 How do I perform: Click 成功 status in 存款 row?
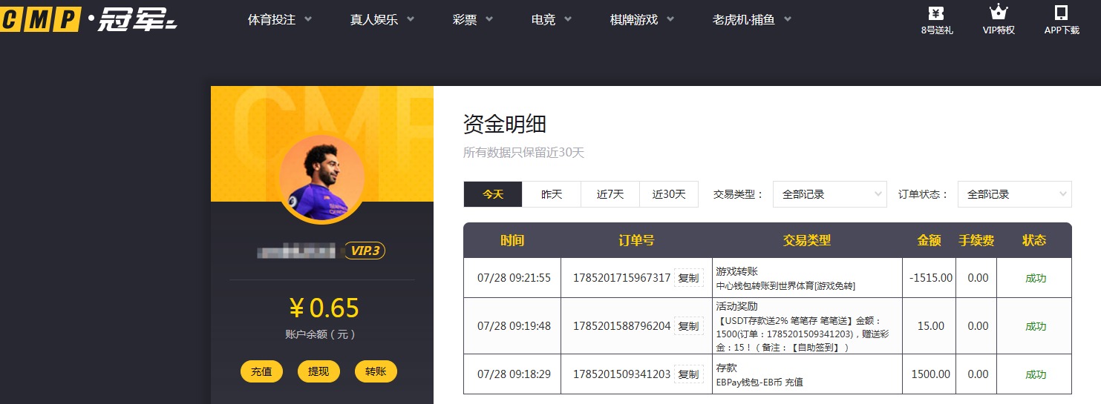tap(1035, 374)
